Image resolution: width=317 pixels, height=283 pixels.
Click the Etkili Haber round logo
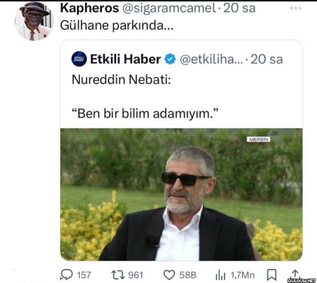[x=79, y=59]
